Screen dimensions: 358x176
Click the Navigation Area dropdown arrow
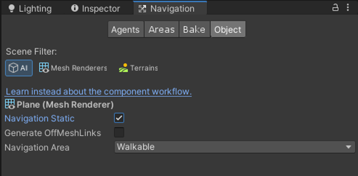click(348, 147)
